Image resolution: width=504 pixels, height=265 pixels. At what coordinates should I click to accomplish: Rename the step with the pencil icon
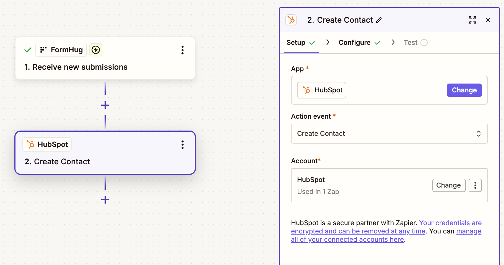[x=379, y=20]
